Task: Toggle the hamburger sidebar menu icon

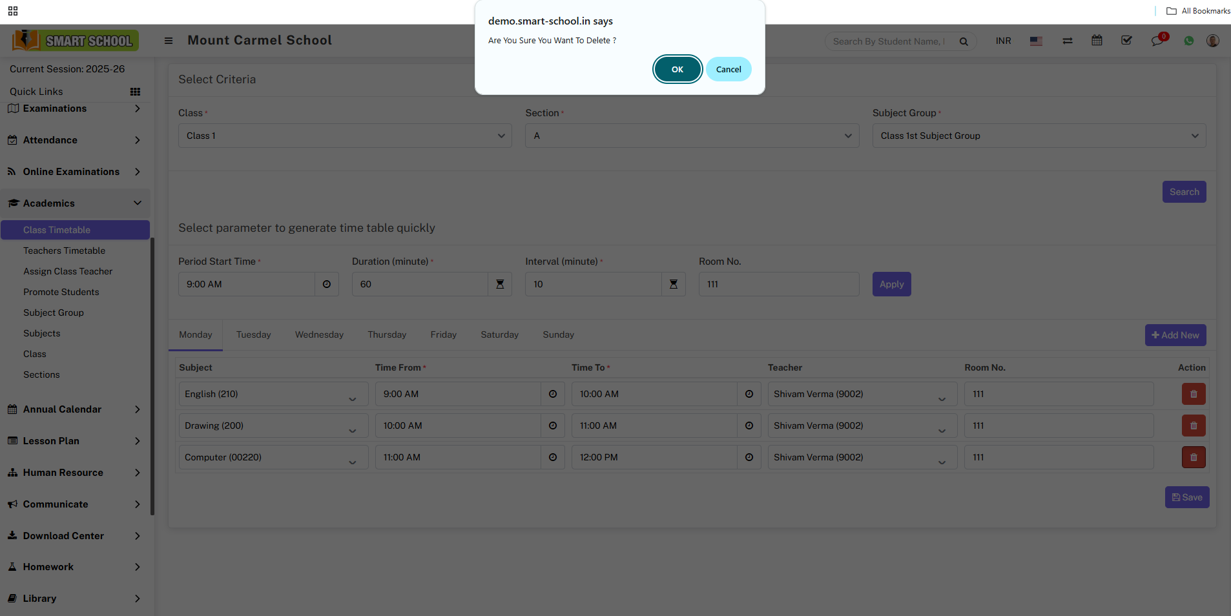Action: click(169, 41)
